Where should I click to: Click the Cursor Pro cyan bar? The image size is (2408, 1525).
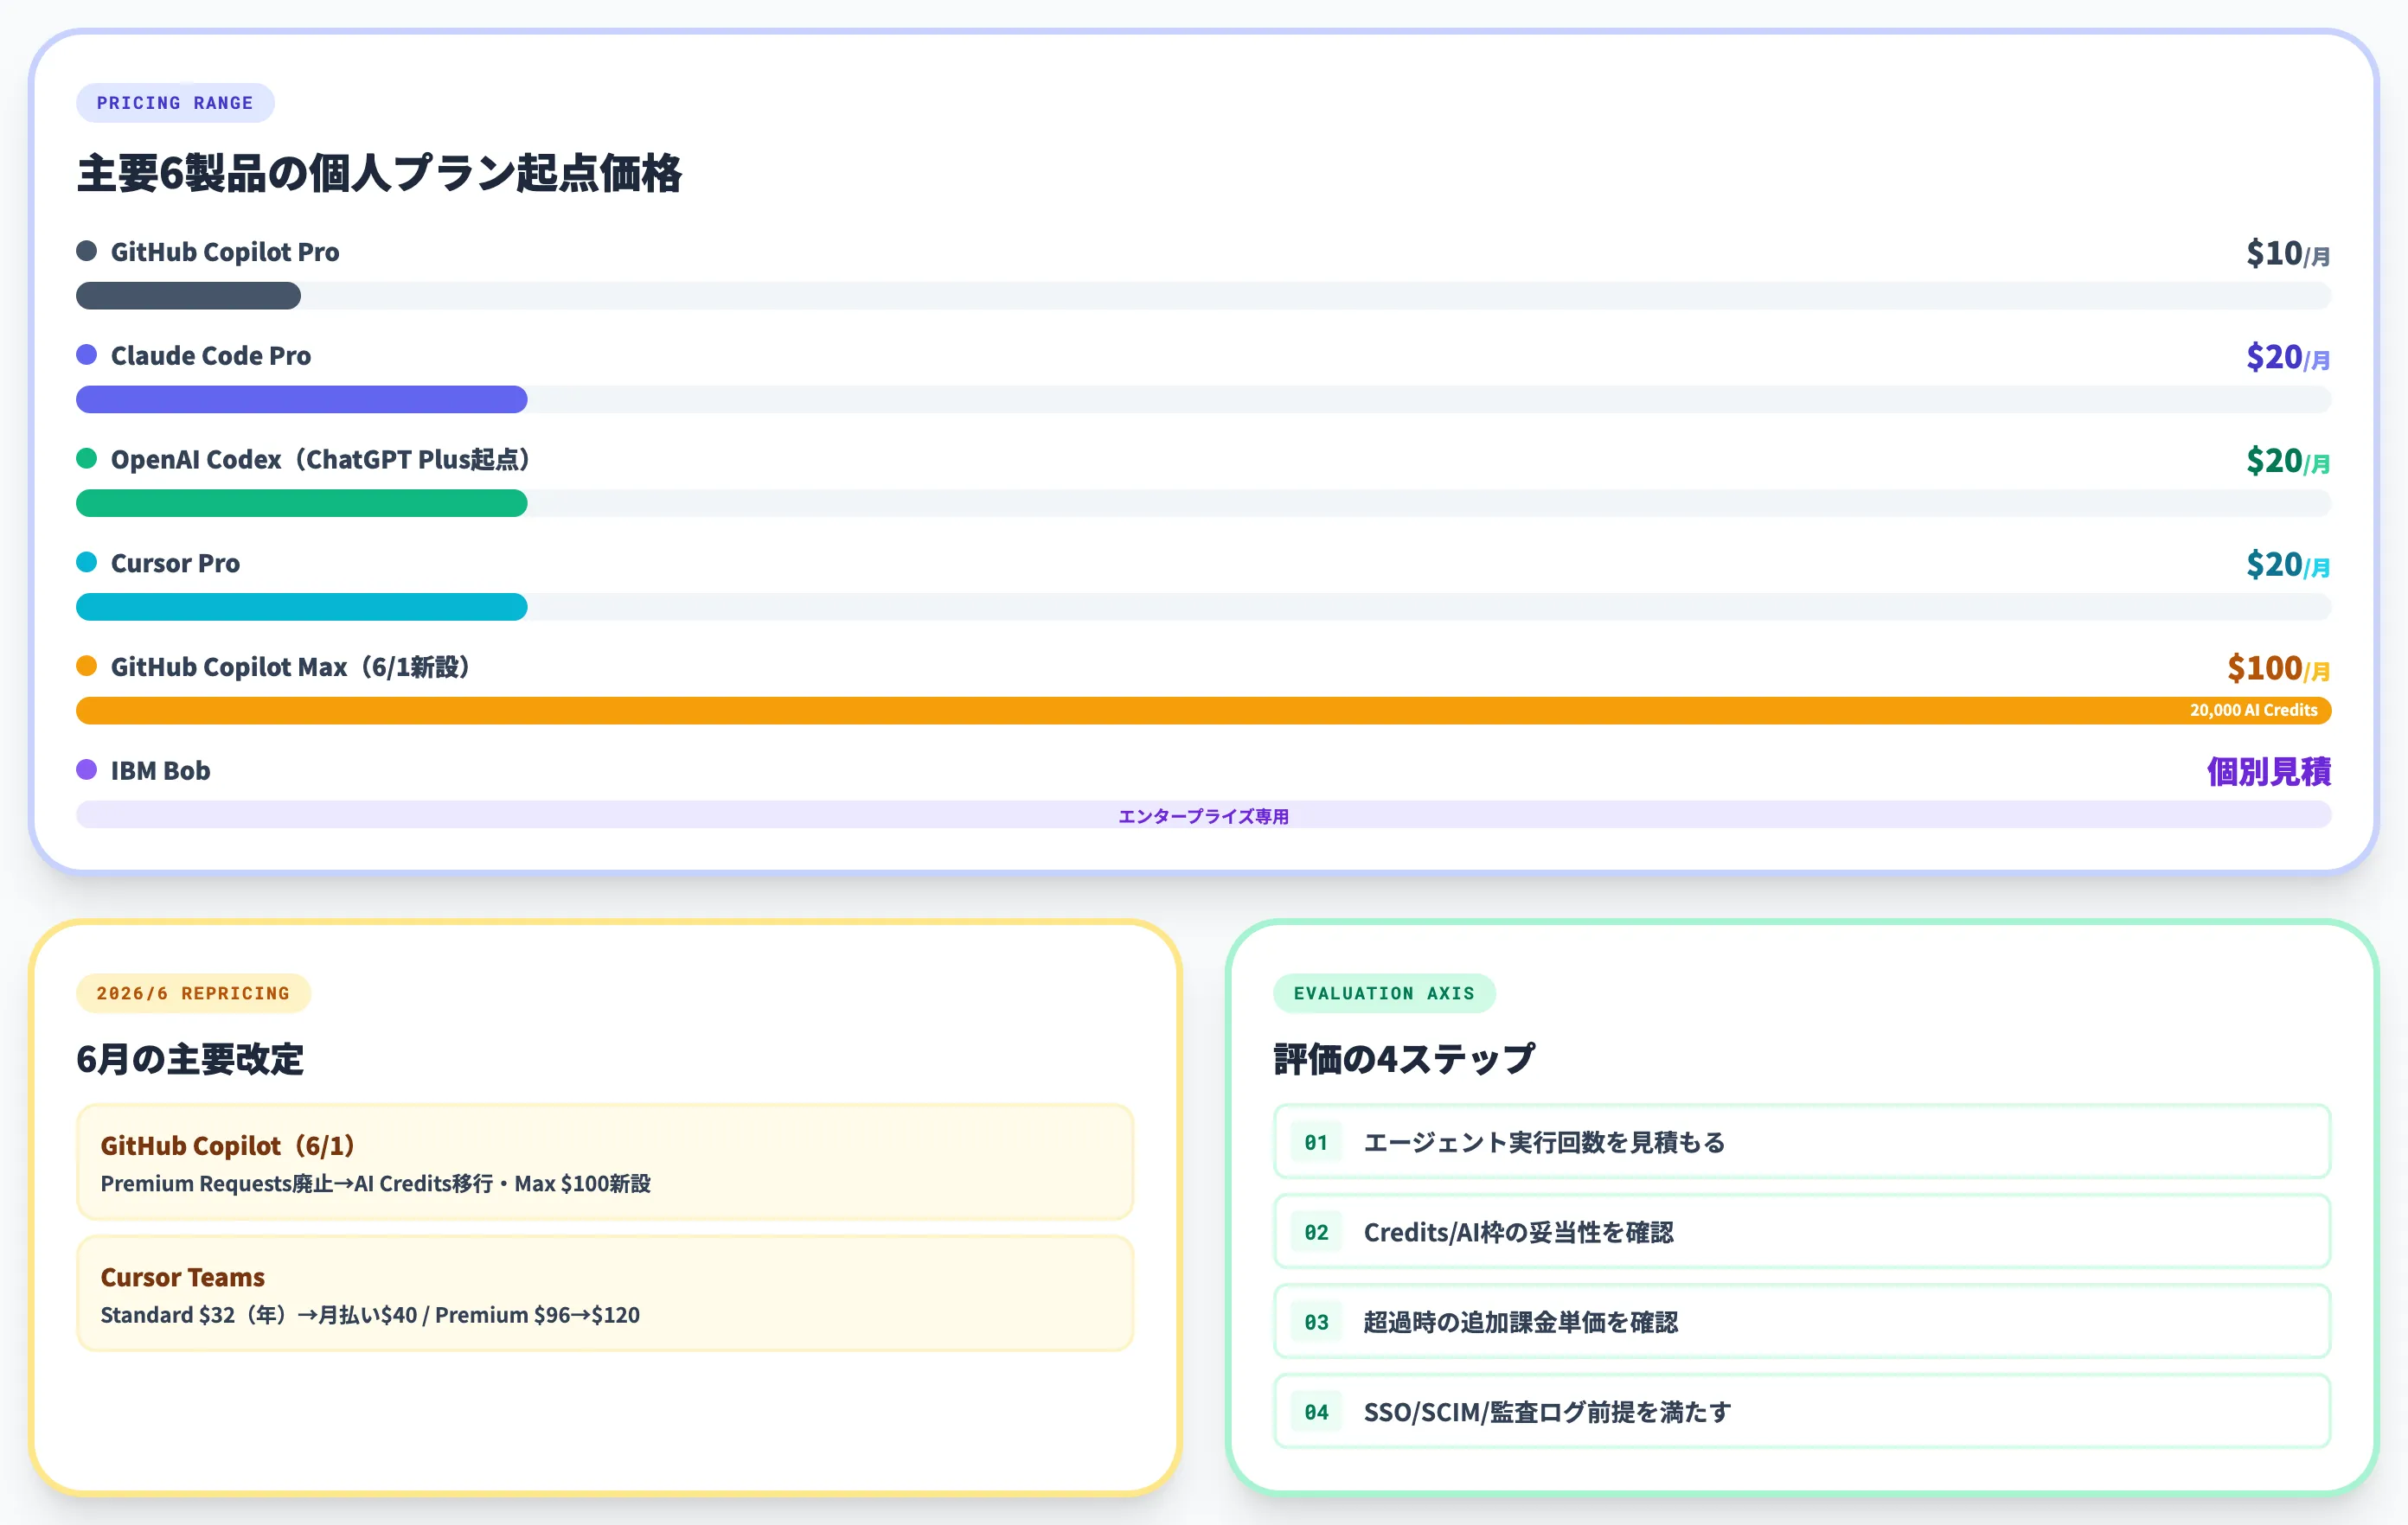[x=302, y=608]
